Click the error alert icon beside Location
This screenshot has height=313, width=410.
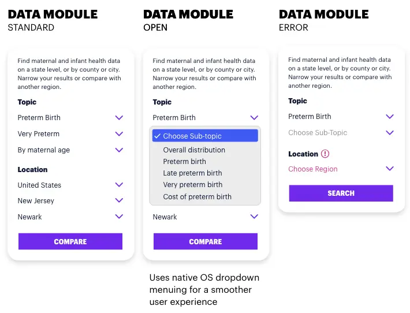click(325, 154)
